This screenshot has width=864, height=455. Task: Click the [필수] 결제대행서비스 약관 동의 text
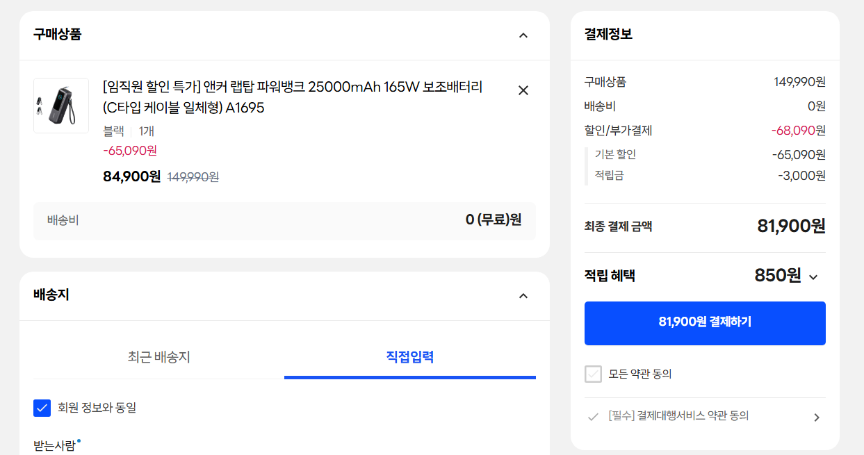pos(678,416)
